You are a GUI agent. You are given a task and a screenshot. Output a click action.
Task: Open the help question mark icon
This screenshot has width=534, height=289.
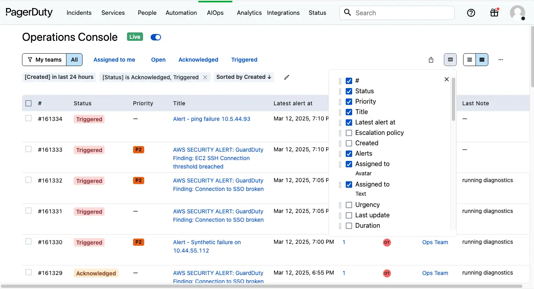tap(471, 13)
